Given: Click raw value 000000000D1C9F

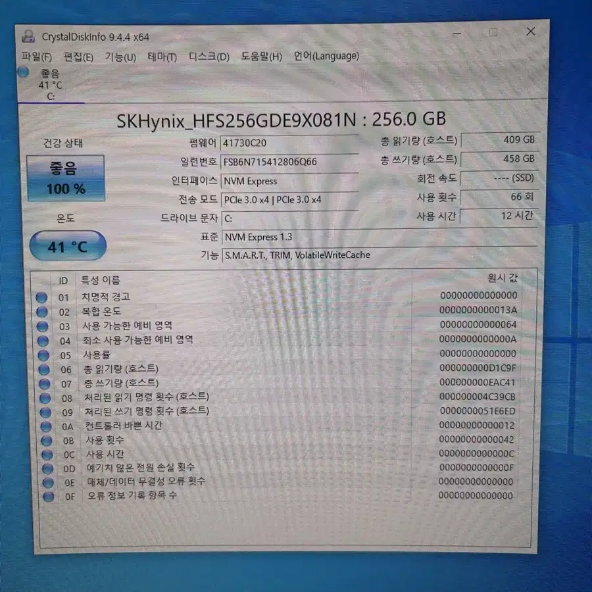Looking at the screenshot, I should [x=478, y=368].
